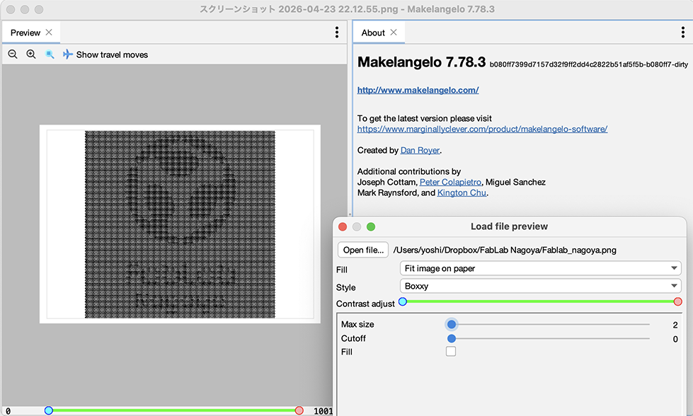The width and height of the screenshot is (693, 416).
Task: Toggle Show travel moves
Action: [105, 54]
